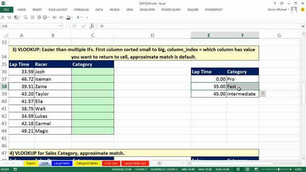Click the font color A icon

pyautogui.click(x=78, y=17)
